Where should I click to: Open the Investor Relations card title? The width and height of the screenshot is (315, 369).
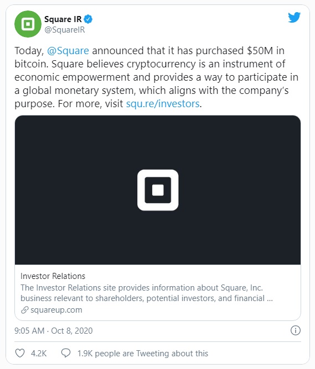pos(53,276)
